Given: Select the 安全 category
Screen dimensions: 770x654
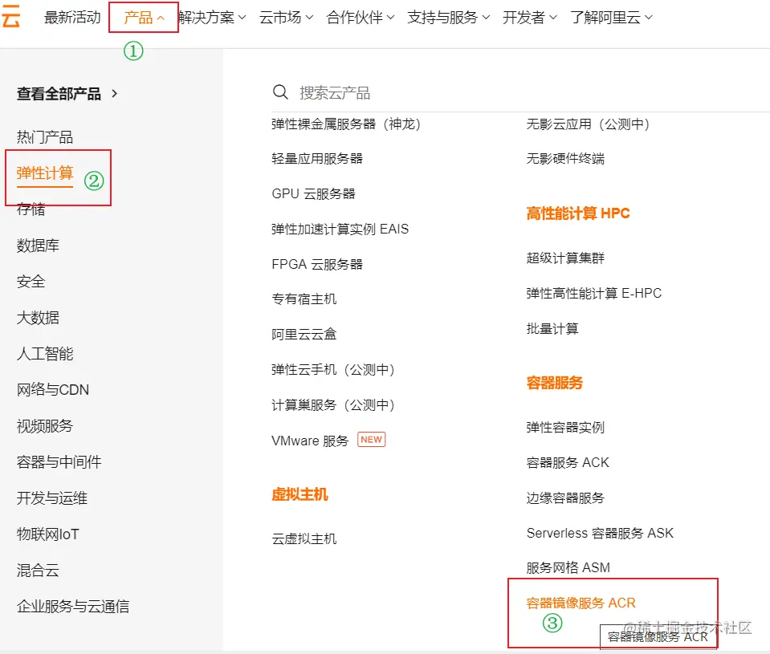Looking at the screenshot, I should [31, 281].
